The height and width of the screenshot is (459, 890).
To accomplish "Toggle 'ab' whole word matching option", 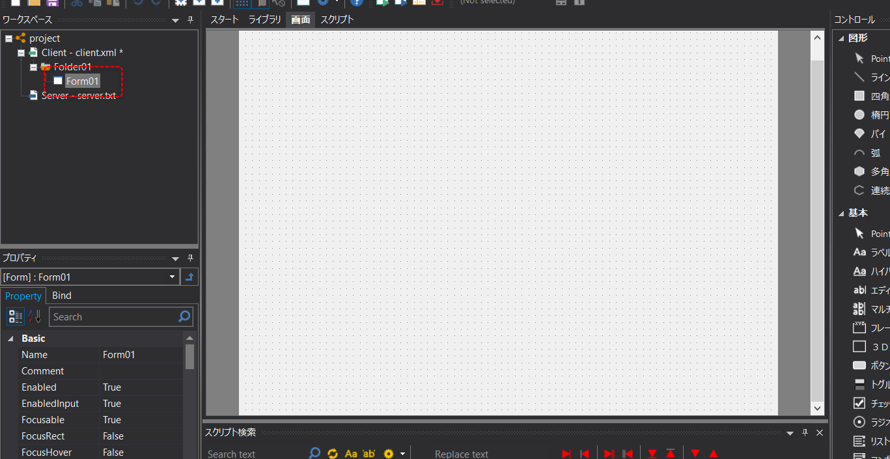I will pos(369,453).
